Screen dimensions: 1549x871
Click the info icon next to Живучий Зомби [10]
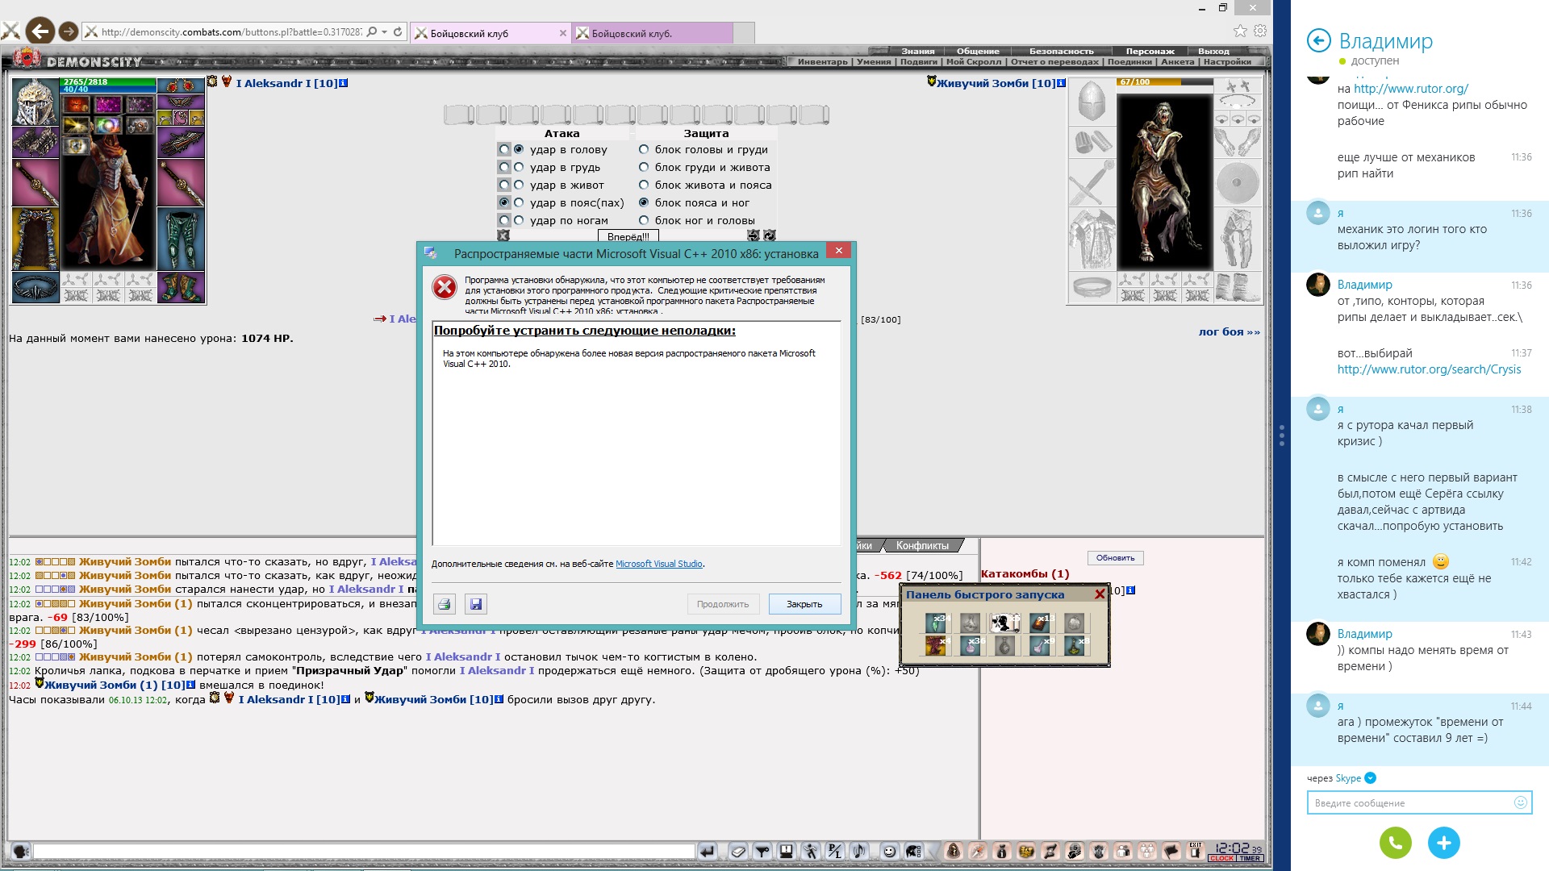pos(1061,83)
